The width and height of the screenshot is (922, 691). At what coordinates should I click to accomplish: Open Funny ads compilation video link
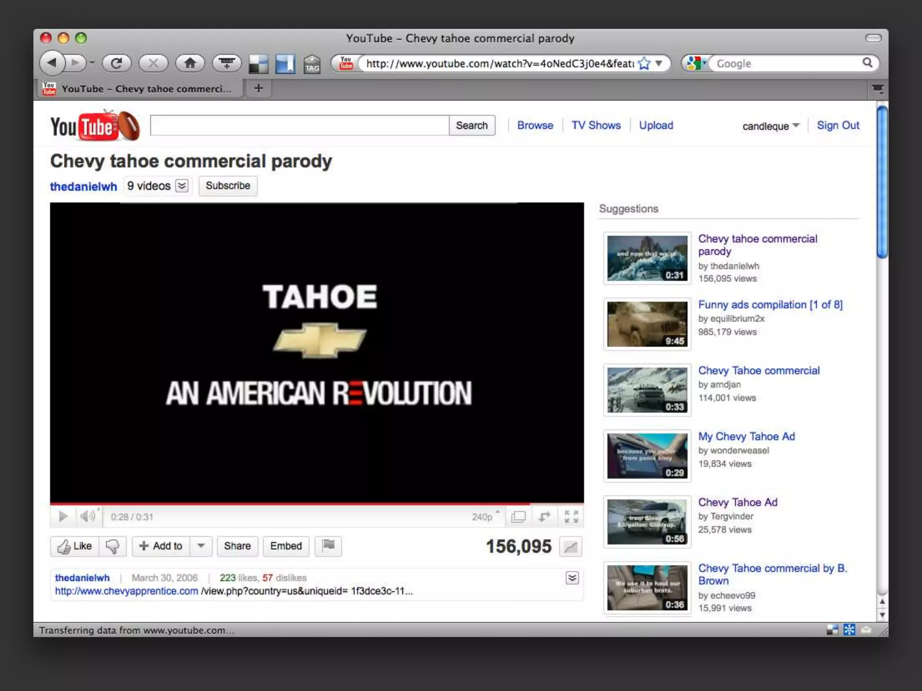click(x=770, y=305)
